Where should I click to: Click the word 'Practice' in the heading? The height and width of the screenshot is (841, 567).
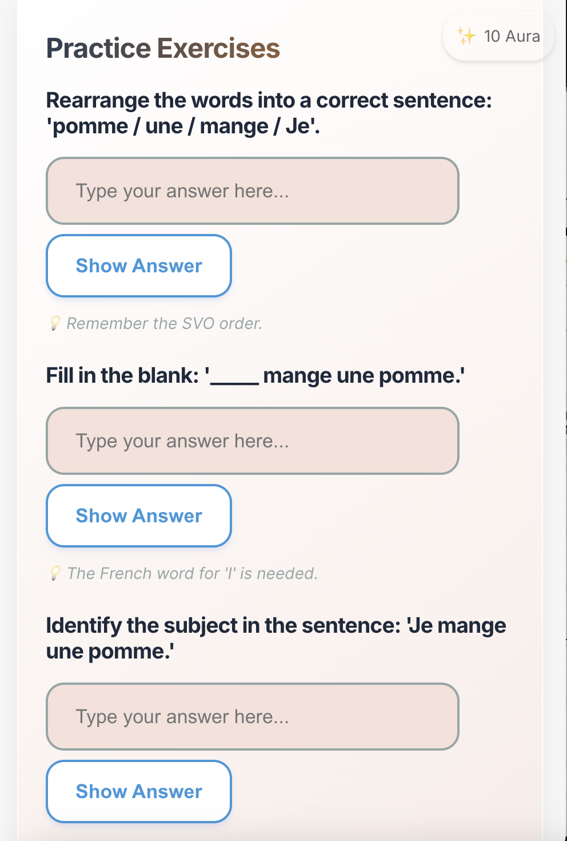tap(98, 49)
